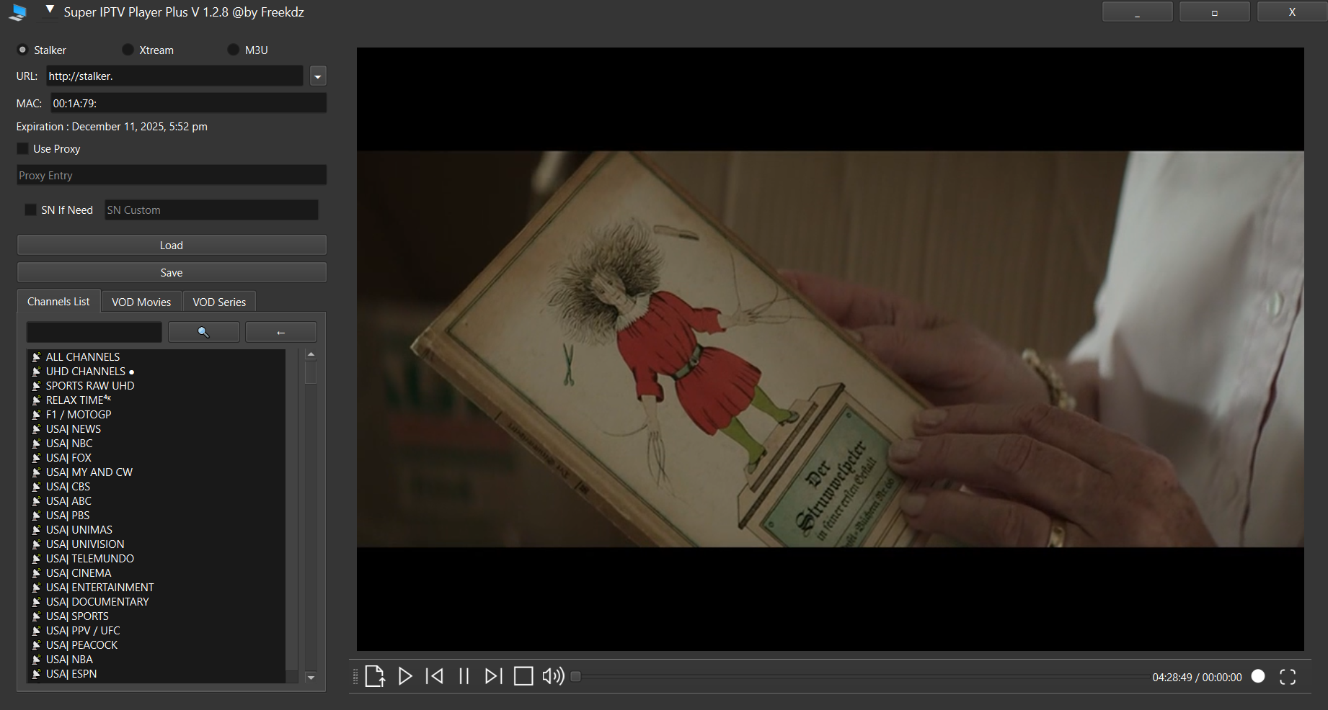This screenshot has width=1328, height=710.
Task: Select USA| MY AND CW category
Action: (x=89, y=472)
